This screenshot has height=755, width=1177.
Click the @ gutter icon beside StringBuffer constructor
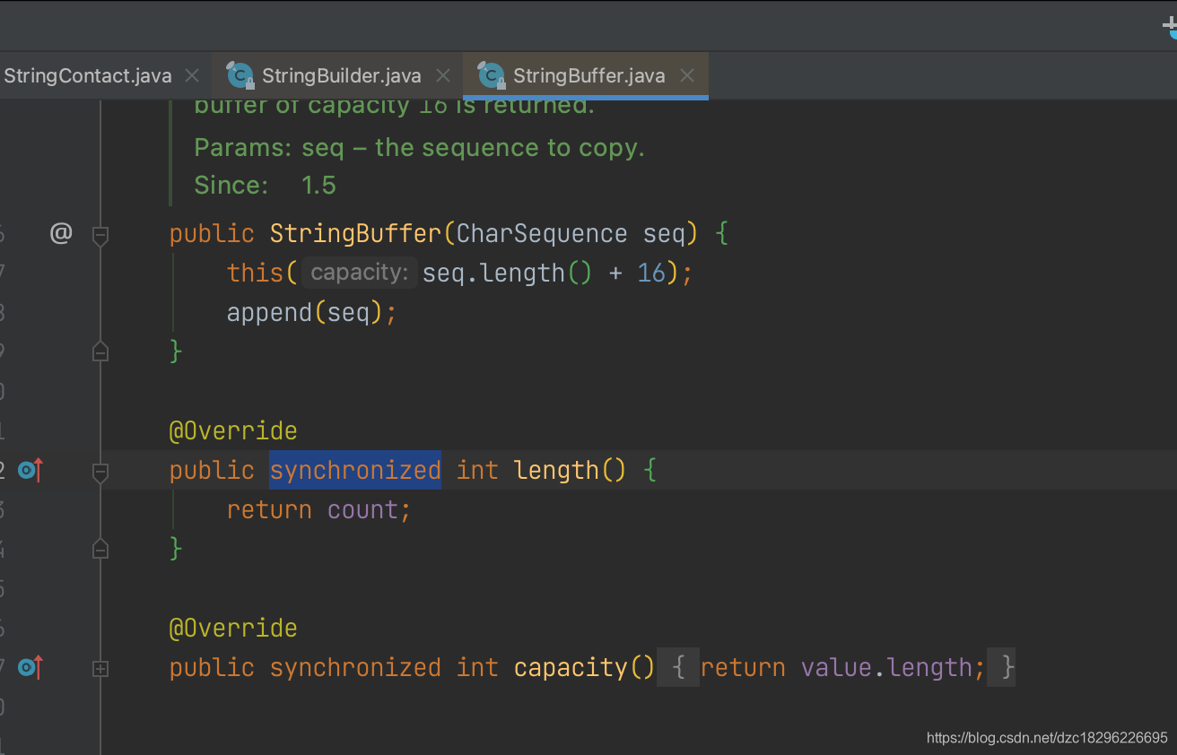pos(60,234)
